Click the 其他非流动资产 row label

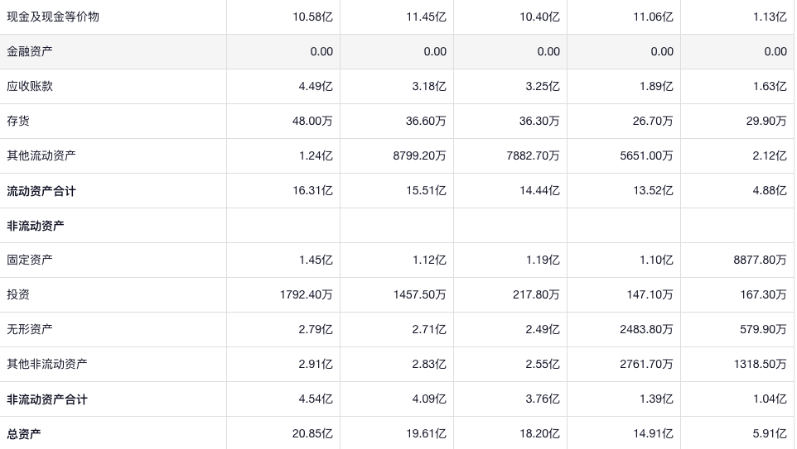[47, 364]
